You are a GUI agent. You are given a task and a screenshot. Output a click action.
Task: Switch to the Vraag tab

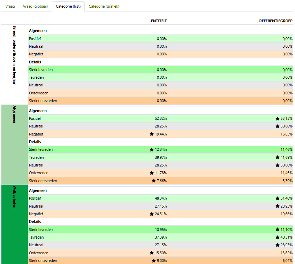(10, 6)
